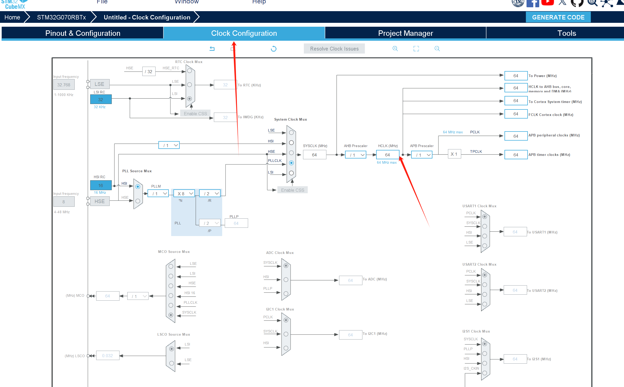Open the GitHub icon in the header

click(577, 3)
